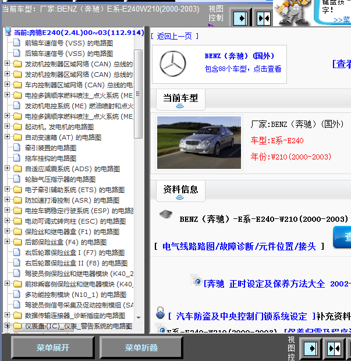
Task: Click the top view-control collapse-arrows icon
Action: [x=264, y=18]
